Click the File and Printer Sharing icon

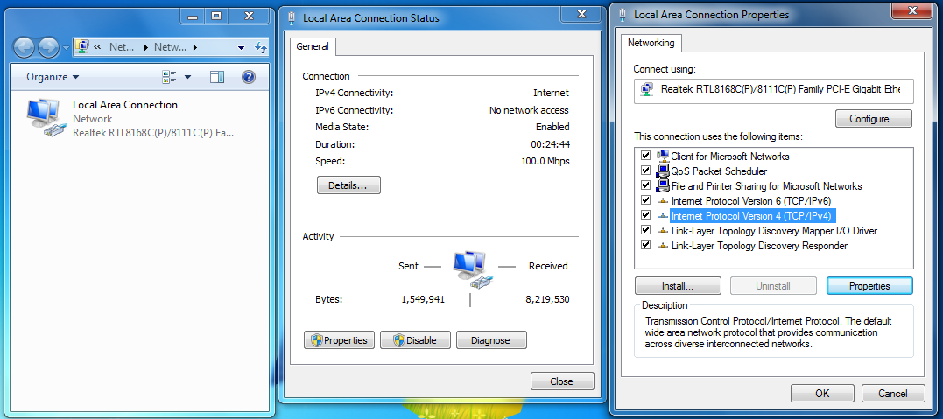664,185
